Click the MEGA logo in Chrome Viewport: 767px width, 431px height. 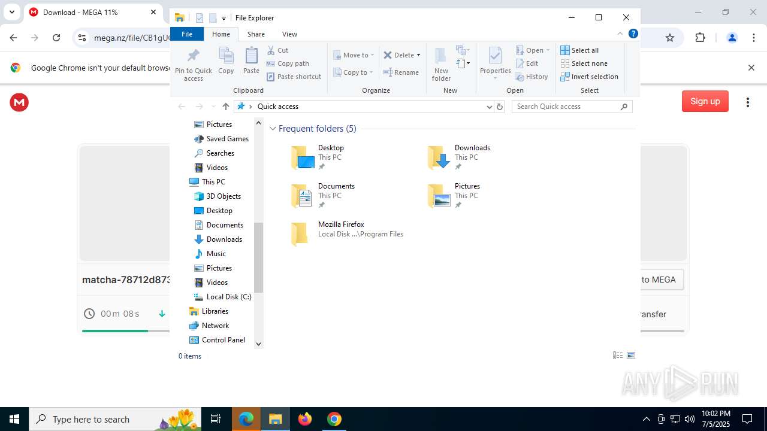[x=19, y=102]
